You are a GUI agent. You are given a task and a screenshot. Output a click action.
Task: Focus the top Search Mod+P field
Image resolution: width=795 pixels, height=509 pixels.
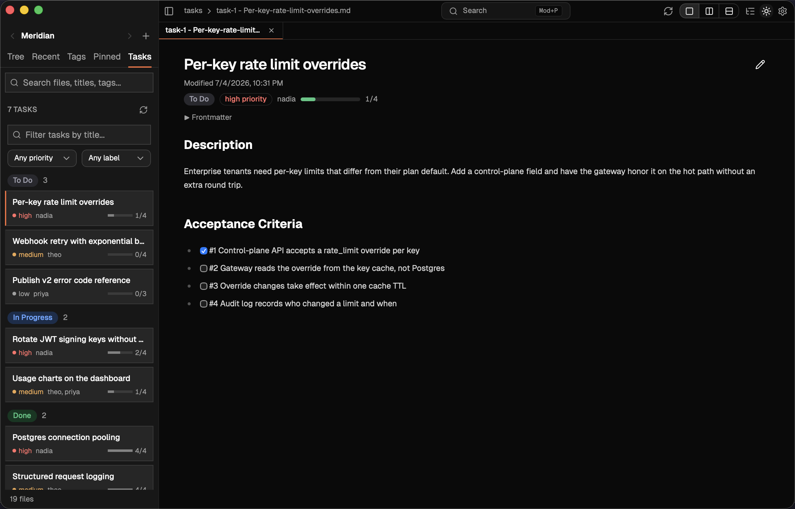(x=506, y=11)
